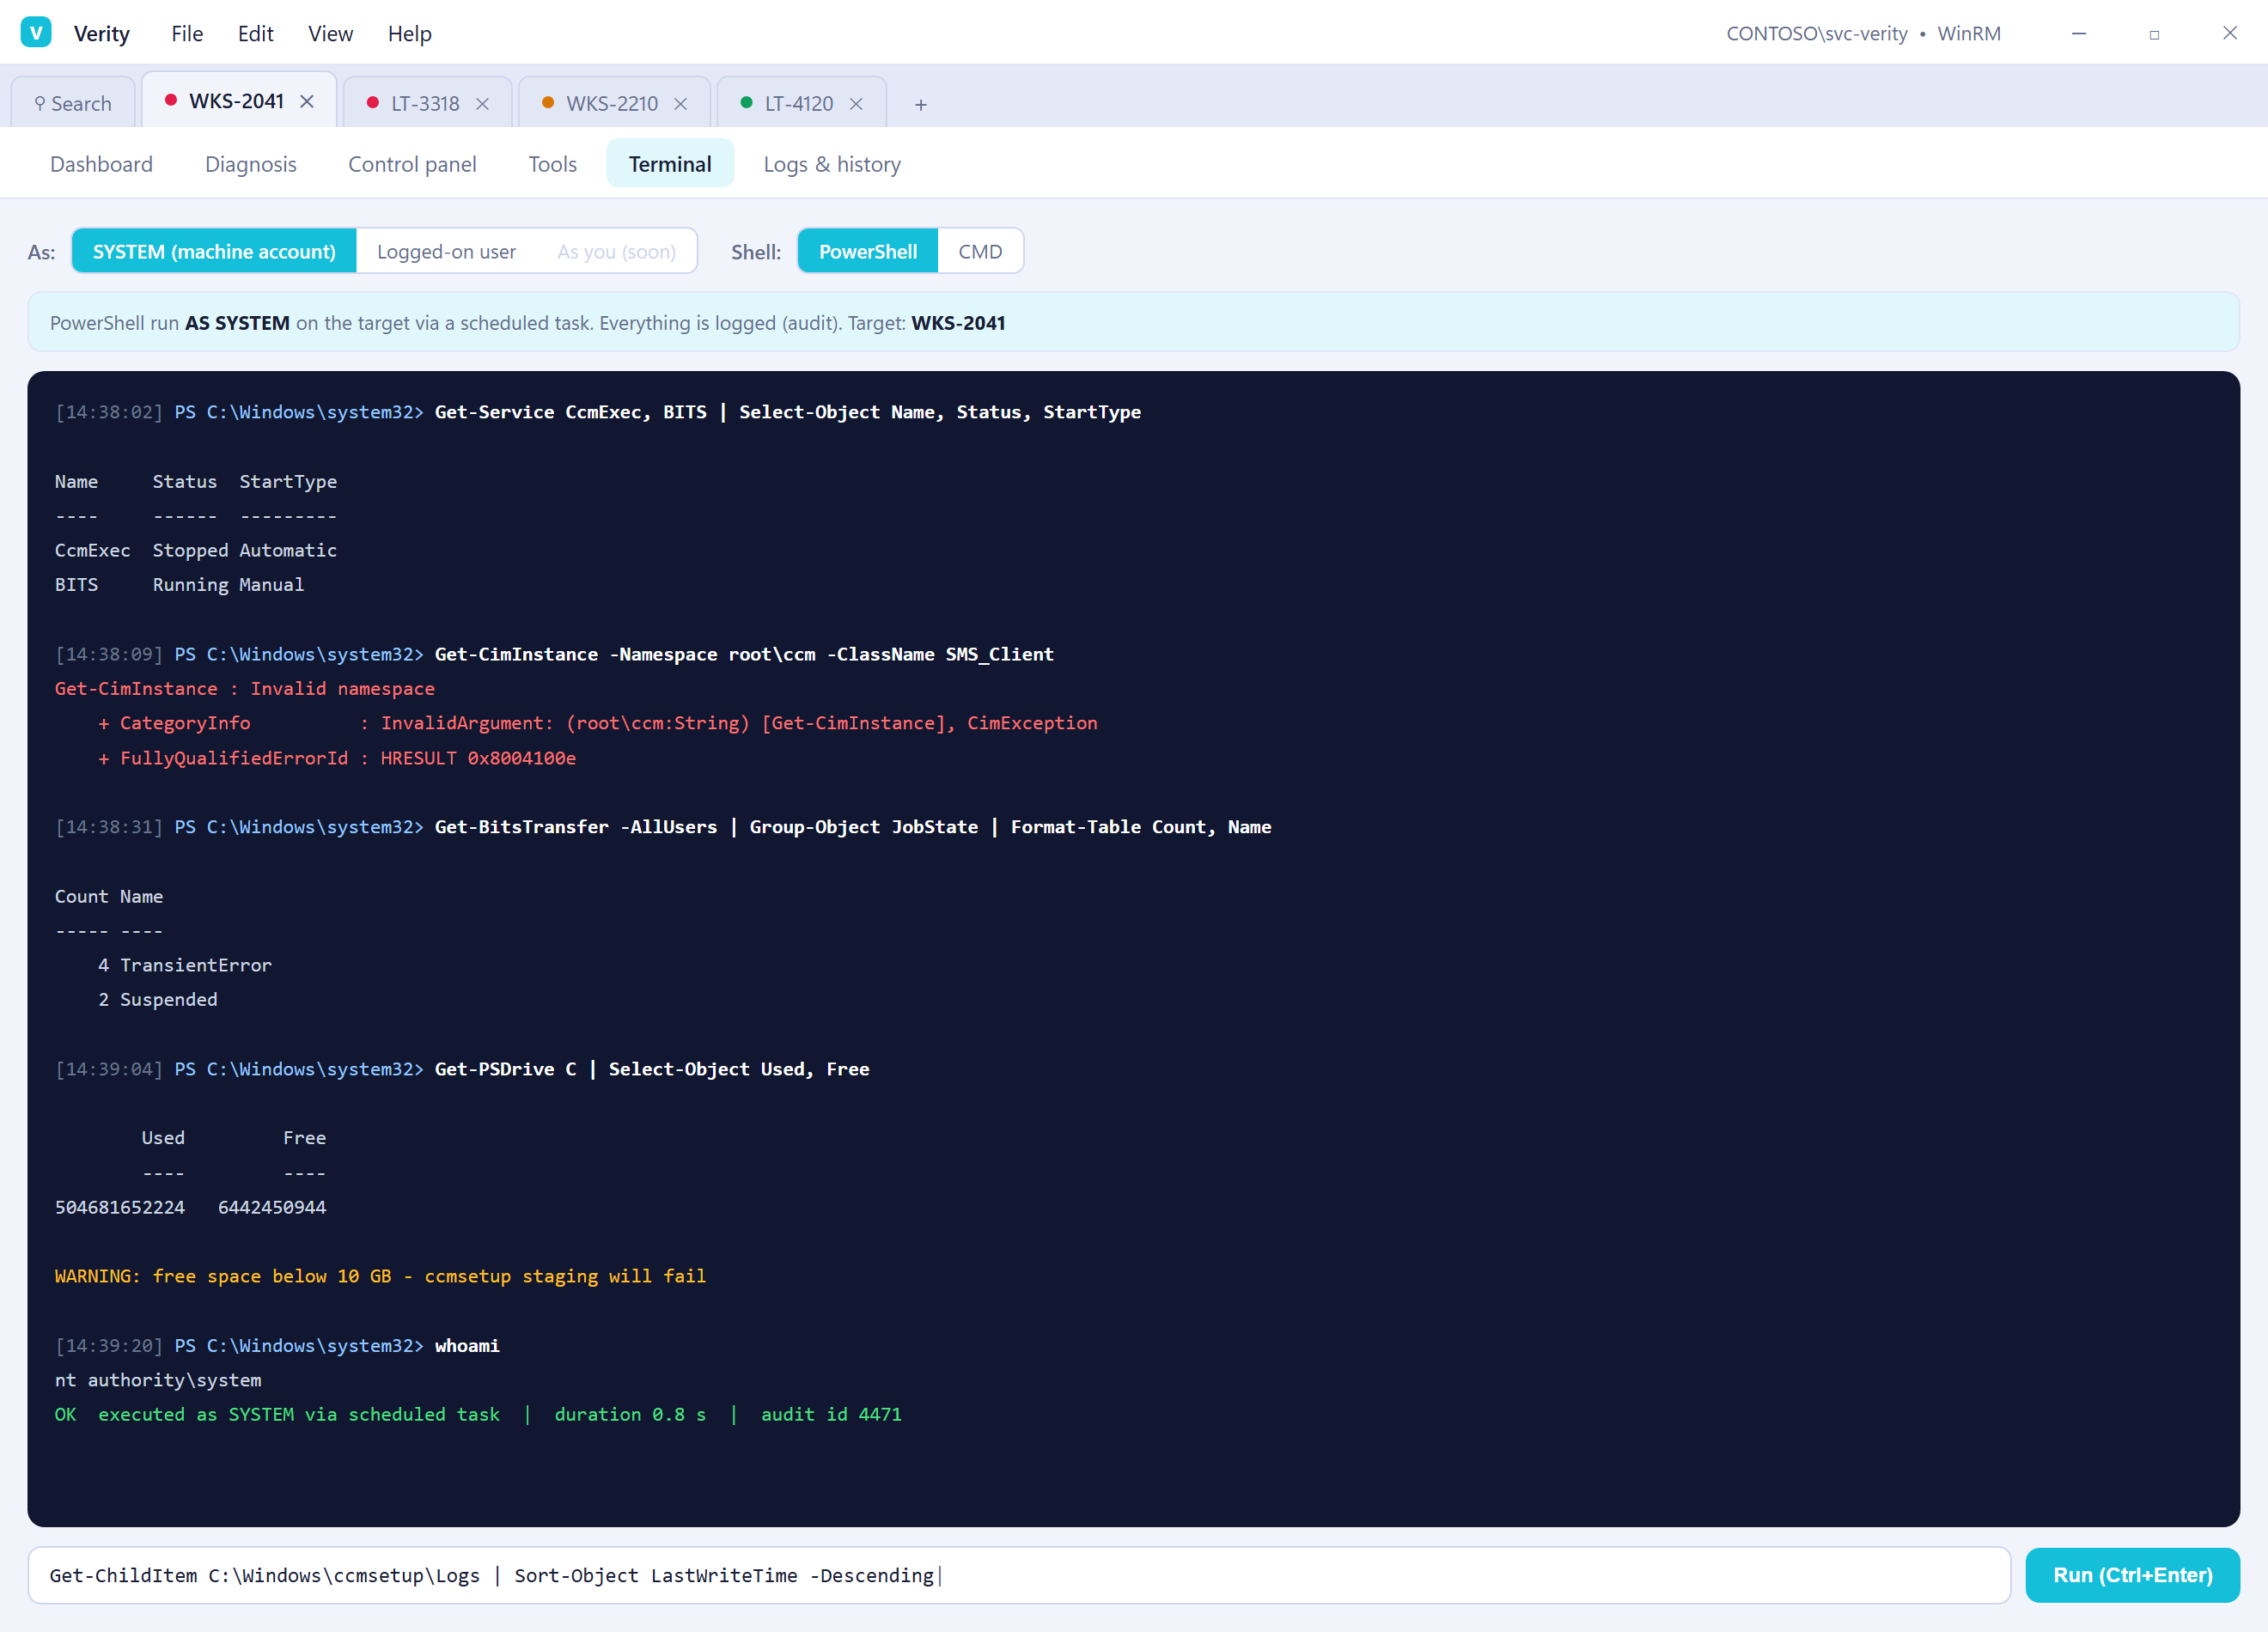Open the View menu
2268x1632 pixels.
point(330,33)
